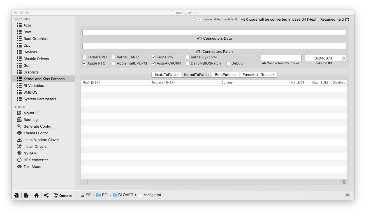This screenshot has width=366, height=214.
Task: Click the list icon at path bar right end
Action: [348, 195]
